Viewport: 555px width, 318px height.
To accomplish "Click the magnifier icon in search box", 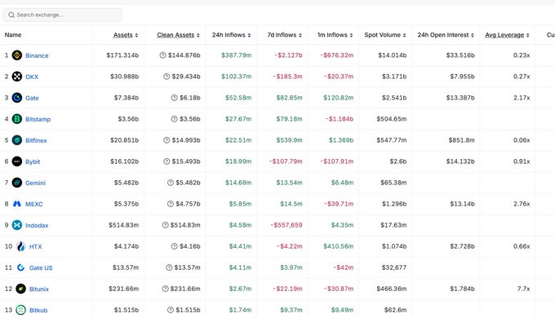I will (x=11, y=15).
